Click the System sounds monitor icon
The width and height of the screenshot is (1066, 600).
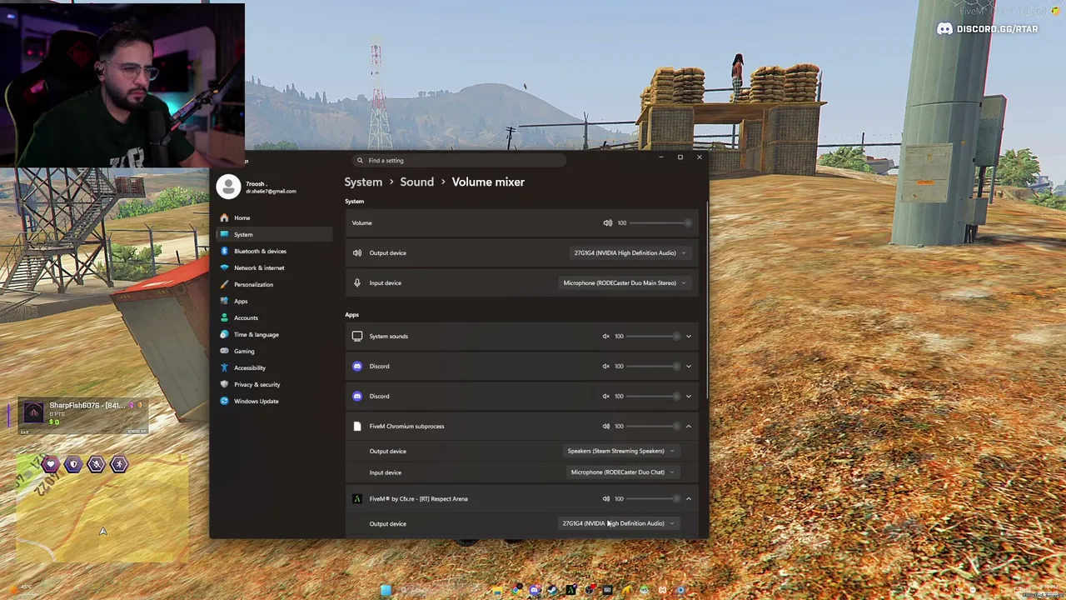point(357,336)
